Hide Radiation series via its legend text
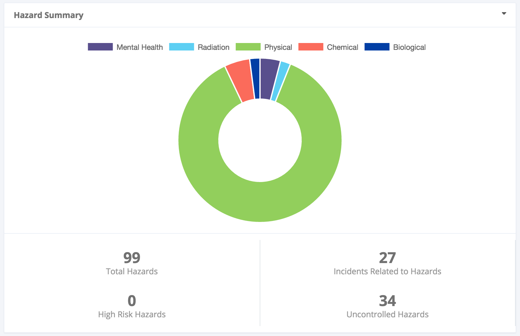520x336 pixels. point(213,47)
